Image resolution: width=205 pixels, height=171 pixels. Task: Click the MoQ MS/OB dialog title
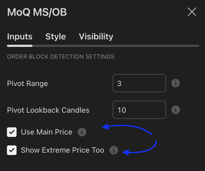(x=37, y=12)
